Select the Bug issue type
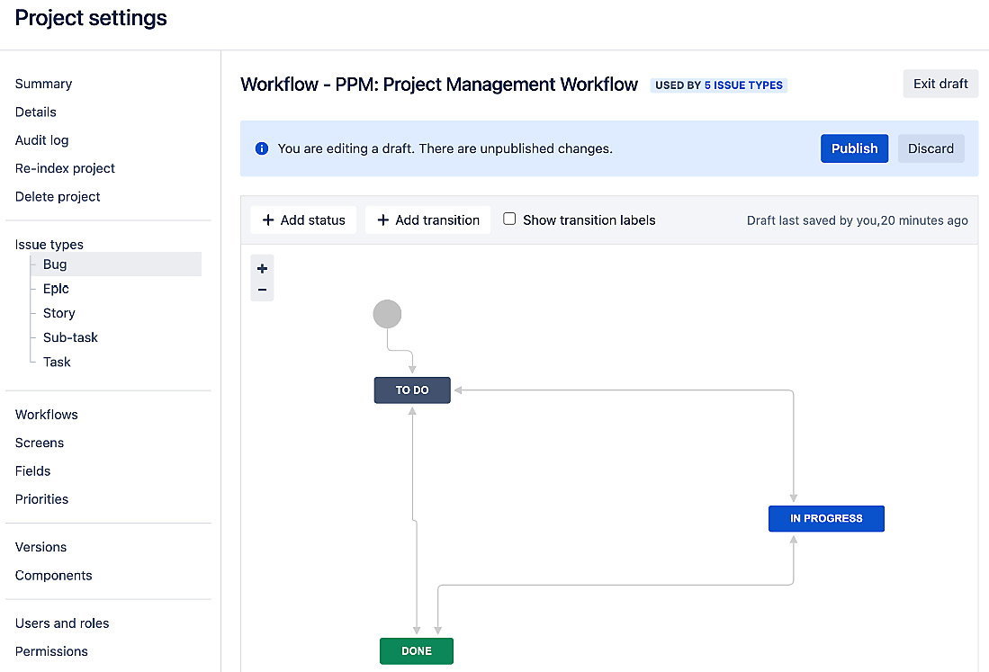Image resolution: width=989 pixels, height=672 pixels. (x=54, y=264)
